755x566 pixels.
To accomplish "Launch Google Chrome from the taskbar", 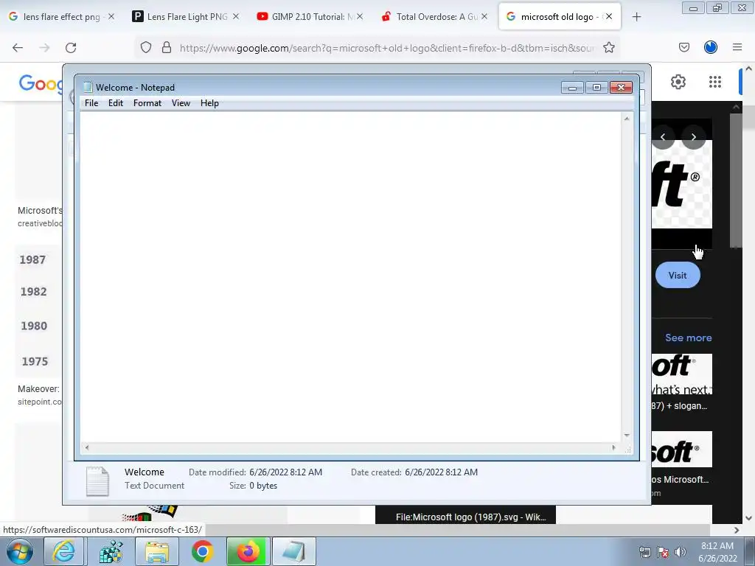I will (202, 551).
